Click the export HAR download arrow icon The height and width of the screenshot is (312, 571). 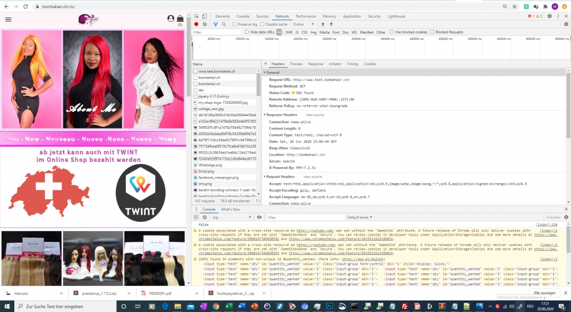(331, 25)
